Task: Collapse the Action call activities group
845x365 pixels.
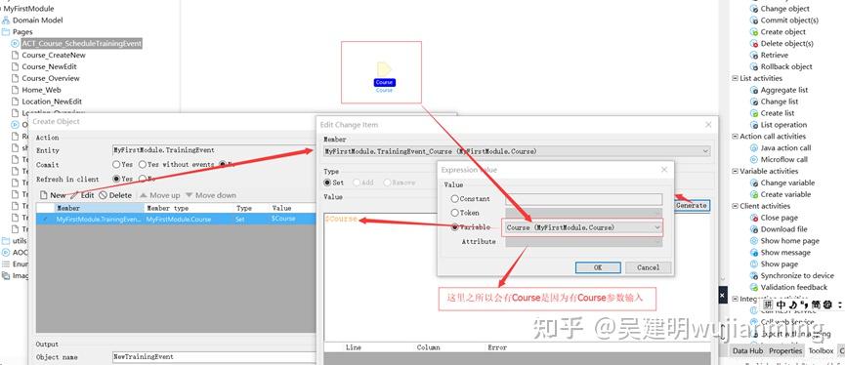Action: coord(735,137)
